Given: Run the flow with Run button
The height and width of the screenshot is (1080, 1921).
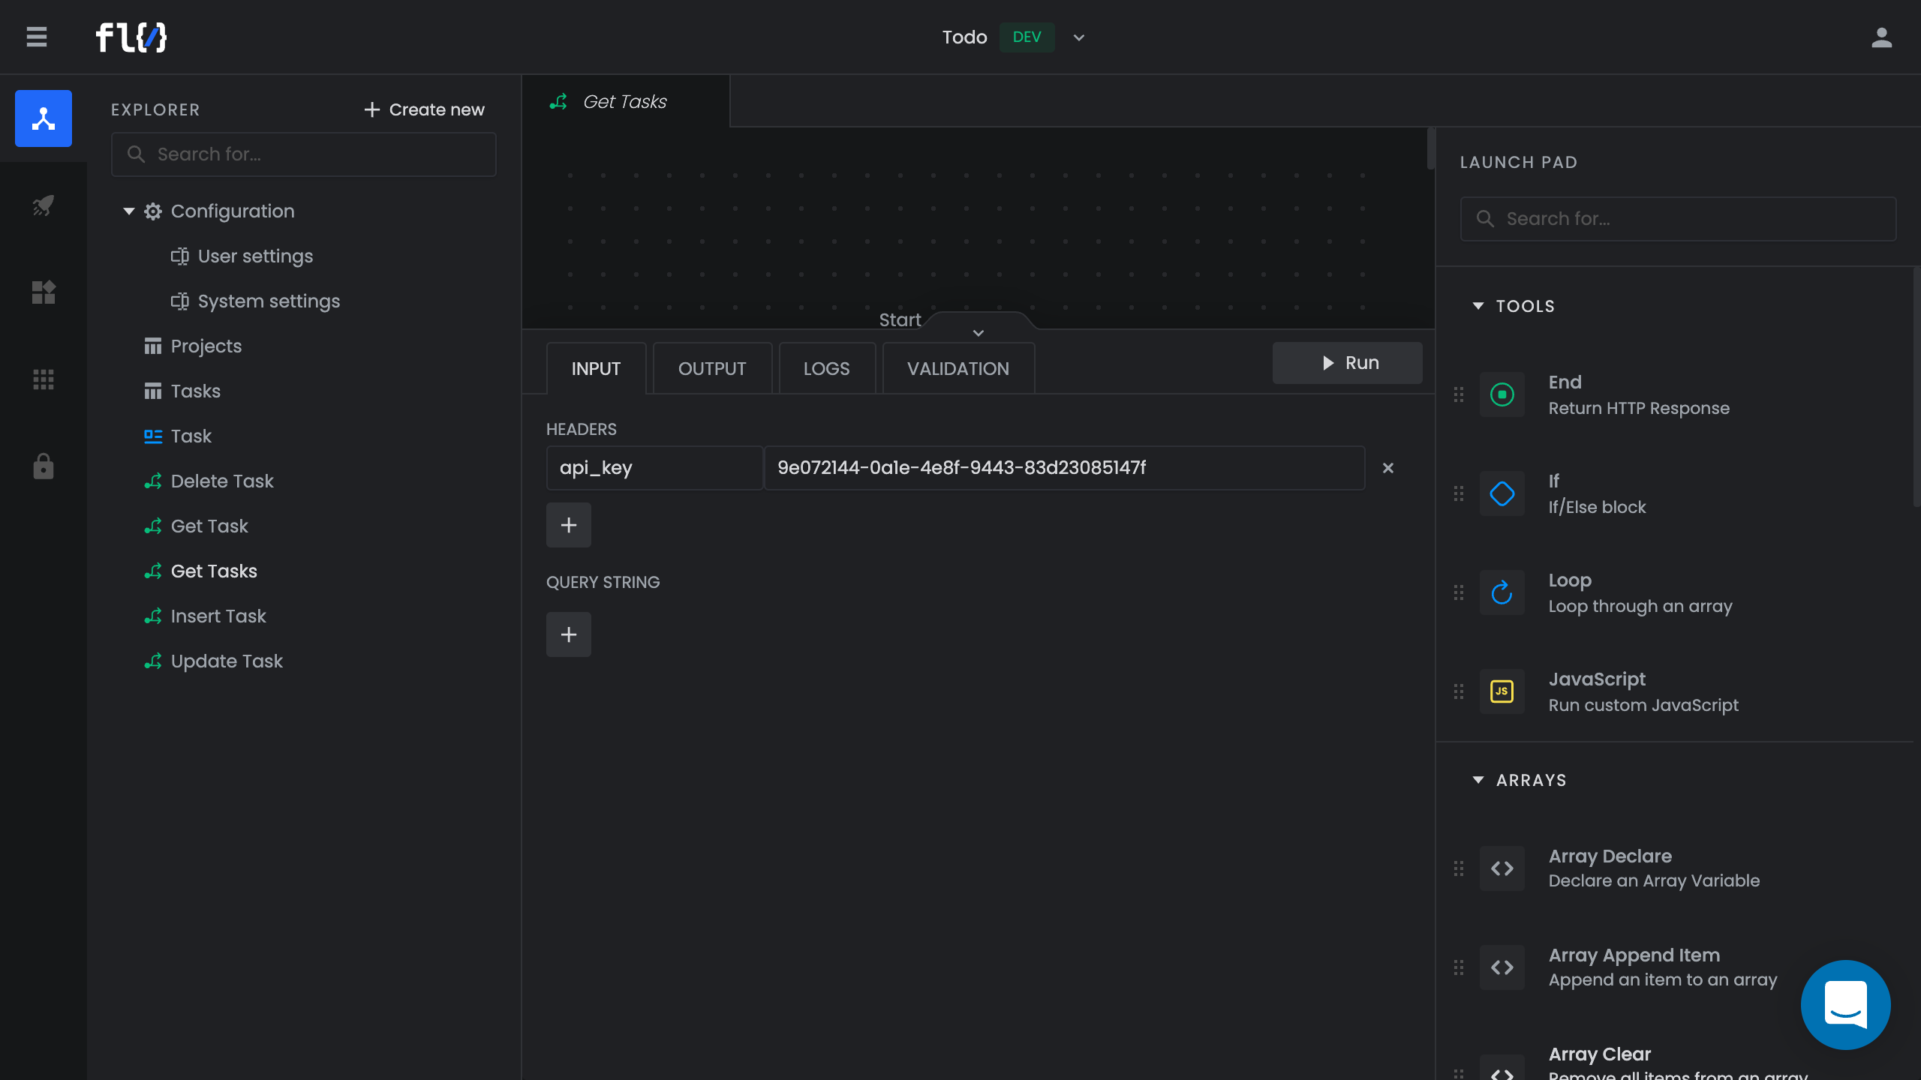Looking at the screenshot, I should (x=1348, y=363).
